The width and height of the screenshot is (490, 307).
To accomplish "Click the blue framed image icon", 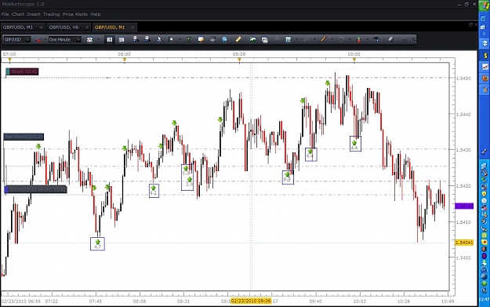I will [289, 39].
